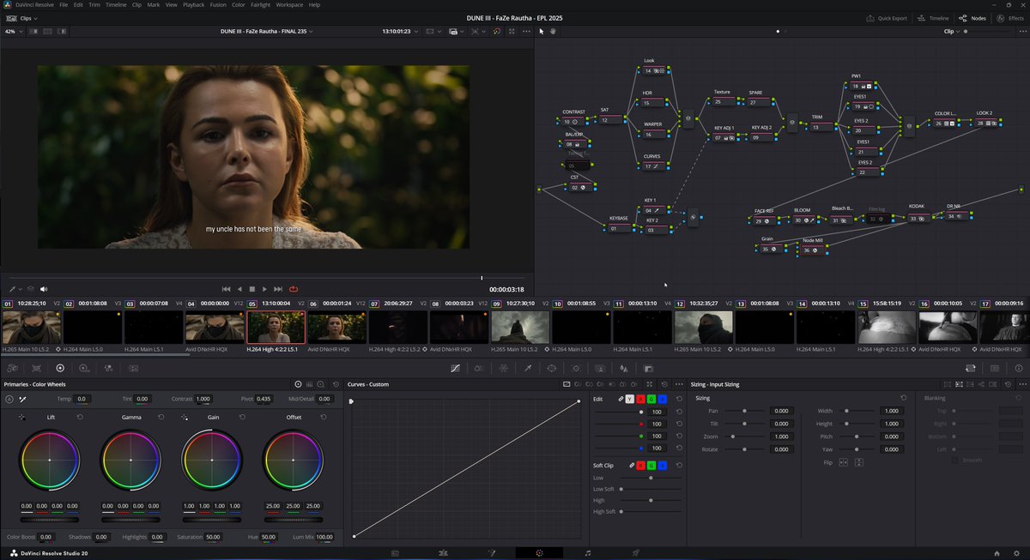Reset the Edit curve intensity for luminance
The height and width of the screenshot is (560, 1030).
pos(679,412)
